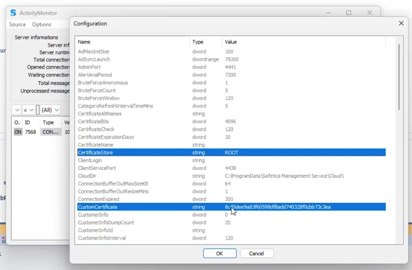The image size is (412, 270).
Task: Click the Type column header in the connections table
Action: 49,122
